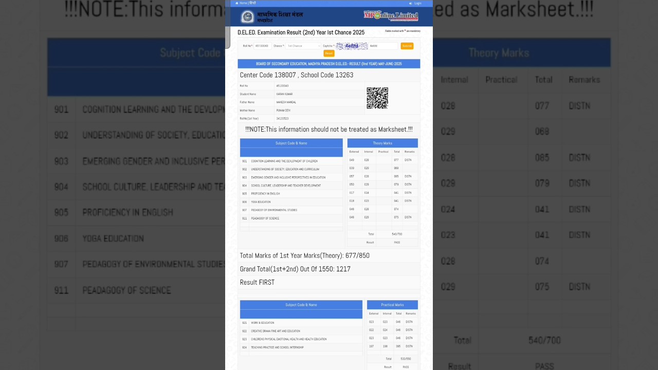
Task: Select Childrens Physical Emotional Health row
Action: pos(301,339)
